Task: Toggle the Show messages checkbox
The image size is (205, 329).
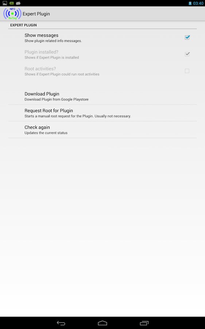Action: 187,37
